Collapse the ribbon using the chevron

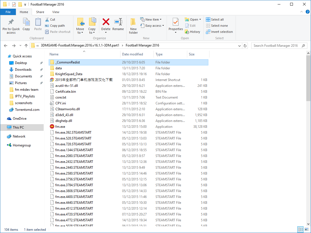[x=302, y=12]
